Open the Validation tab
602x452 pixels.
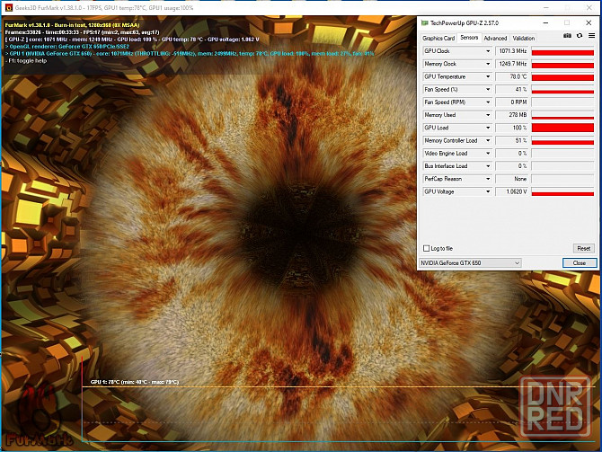(523, 39)
